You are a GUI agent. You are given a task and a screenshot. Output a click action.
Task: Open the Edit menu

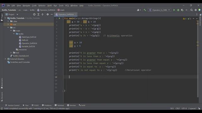click(x=13, y=6)
